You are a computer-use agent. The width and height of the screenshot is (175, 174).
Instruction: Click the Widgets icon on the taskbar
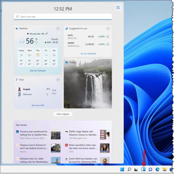143,169
